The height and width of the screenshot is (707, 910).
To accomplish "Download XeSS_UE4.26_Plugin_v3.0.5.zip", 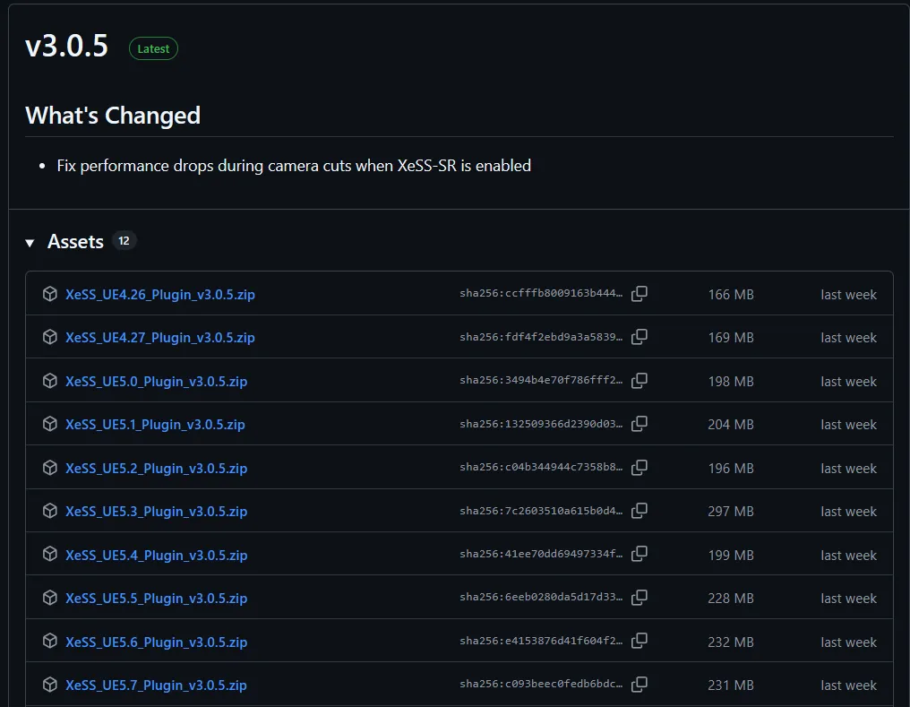I will [x=160, y=294].
